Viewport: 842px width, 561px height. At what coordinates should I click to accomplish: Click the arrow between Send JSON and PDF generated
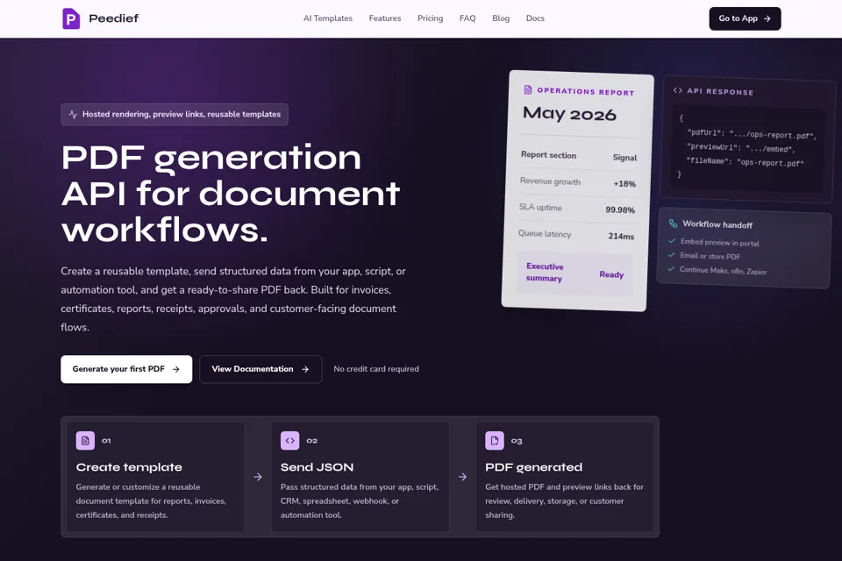pyautogui.click(x=462, y=477)
